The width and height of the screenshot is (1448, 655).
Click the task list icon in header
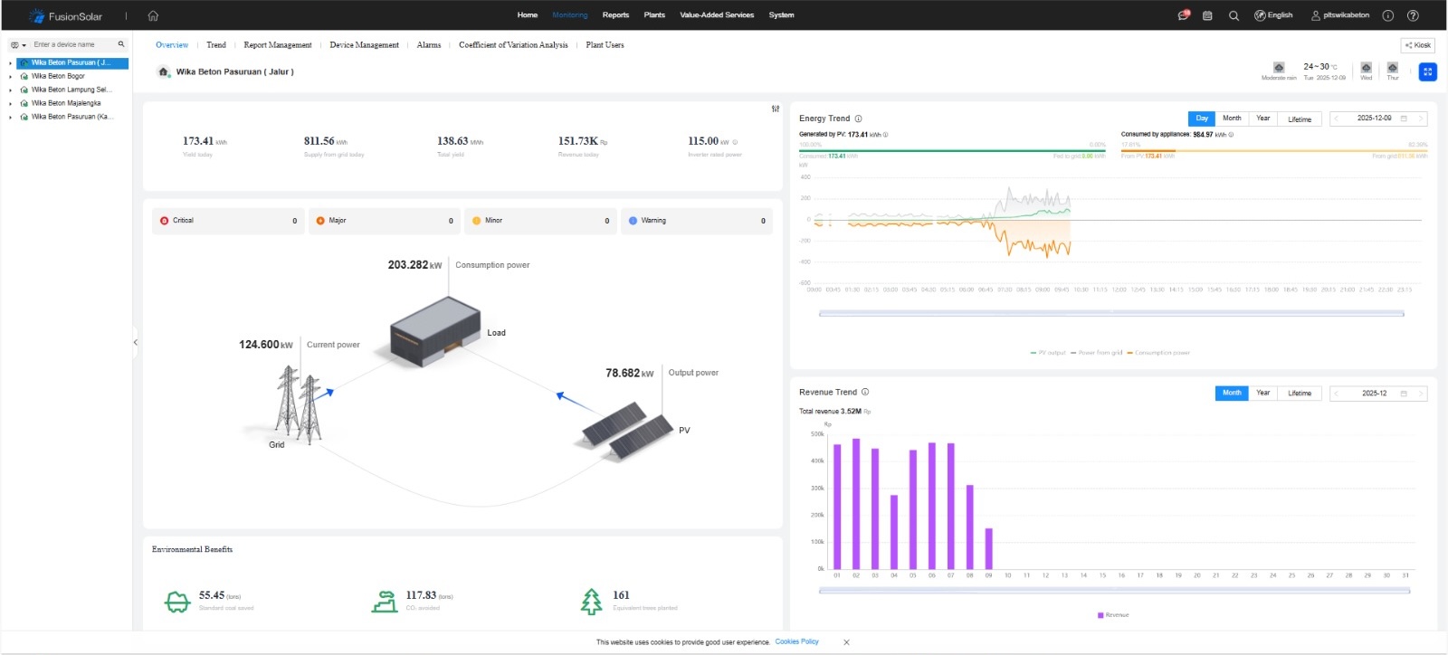[x=1207, y=15]
